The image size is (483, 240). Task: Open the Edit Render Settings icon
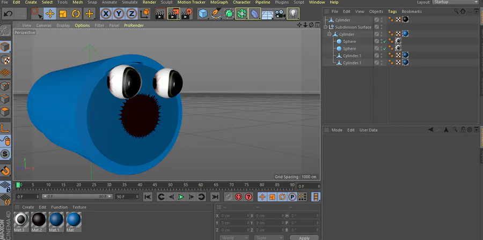point(187,13)
